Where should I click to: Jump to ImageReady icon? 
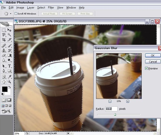[6, 111]
